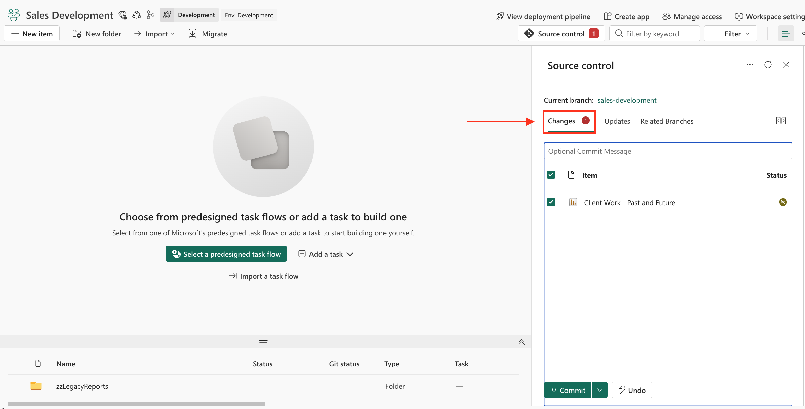Click the file type column header icon
The image size is (805, 409).
pos(38,364)
